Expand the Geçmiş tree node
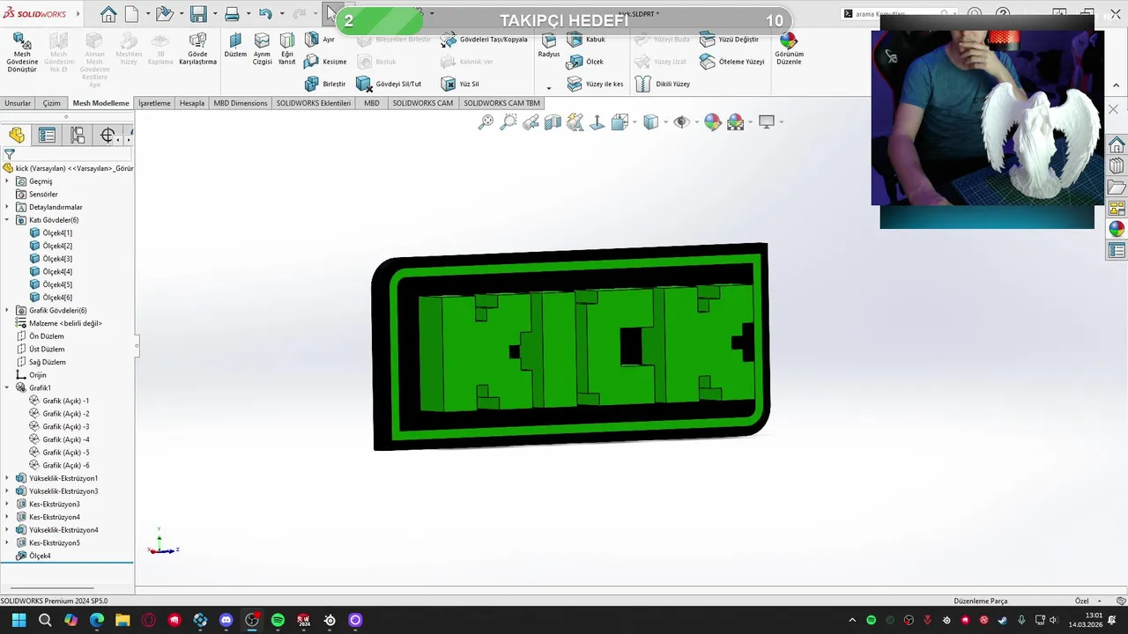This screenshot has height=634, width=1128. coord(7,181)
